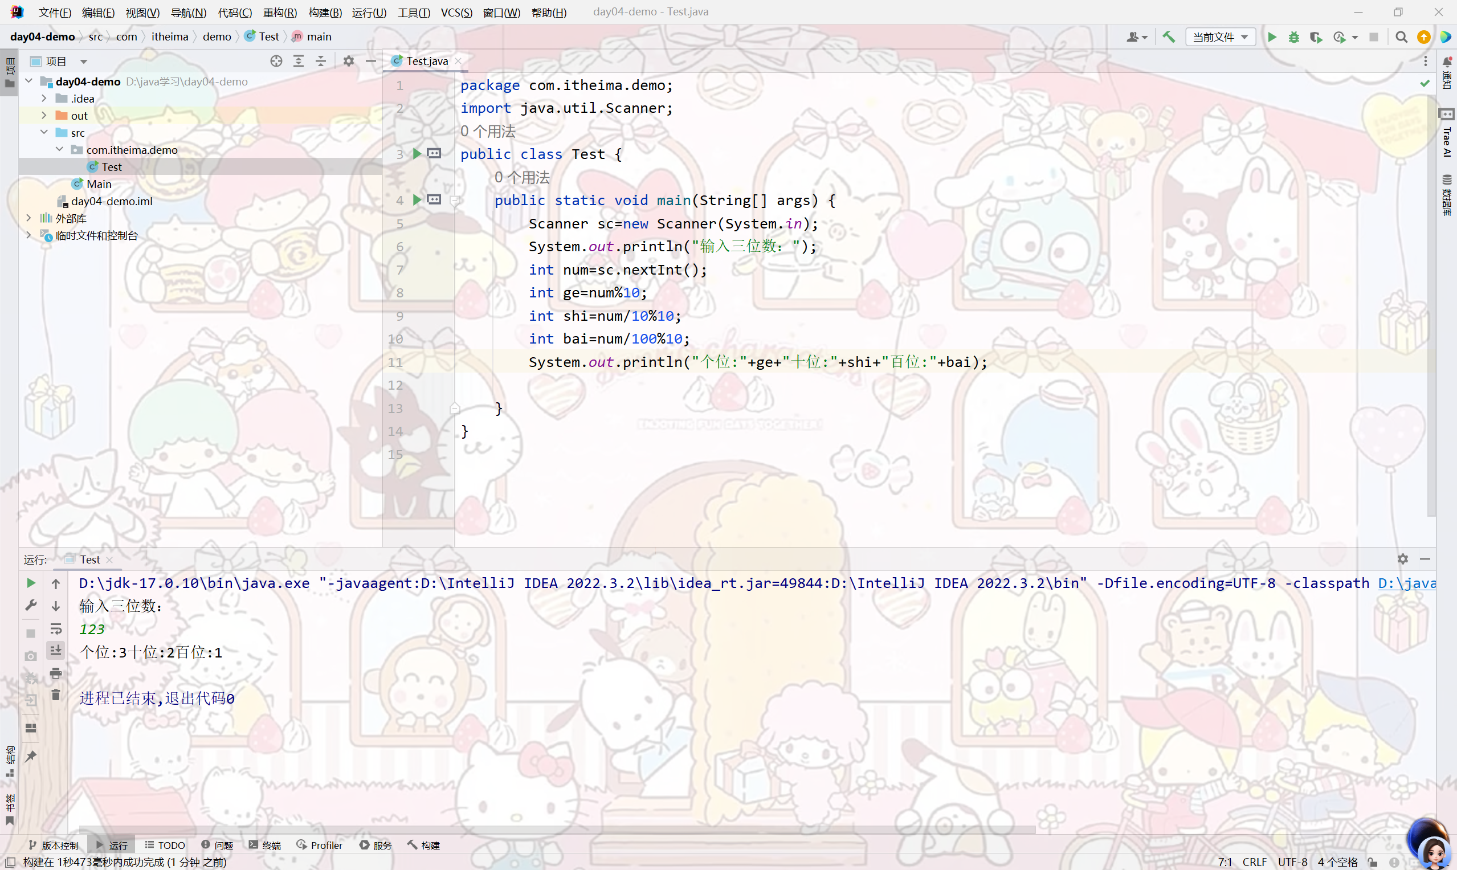Open the database side panel
The image size is (1457, 870).
pyautogui.click(x=1446, y=195)
